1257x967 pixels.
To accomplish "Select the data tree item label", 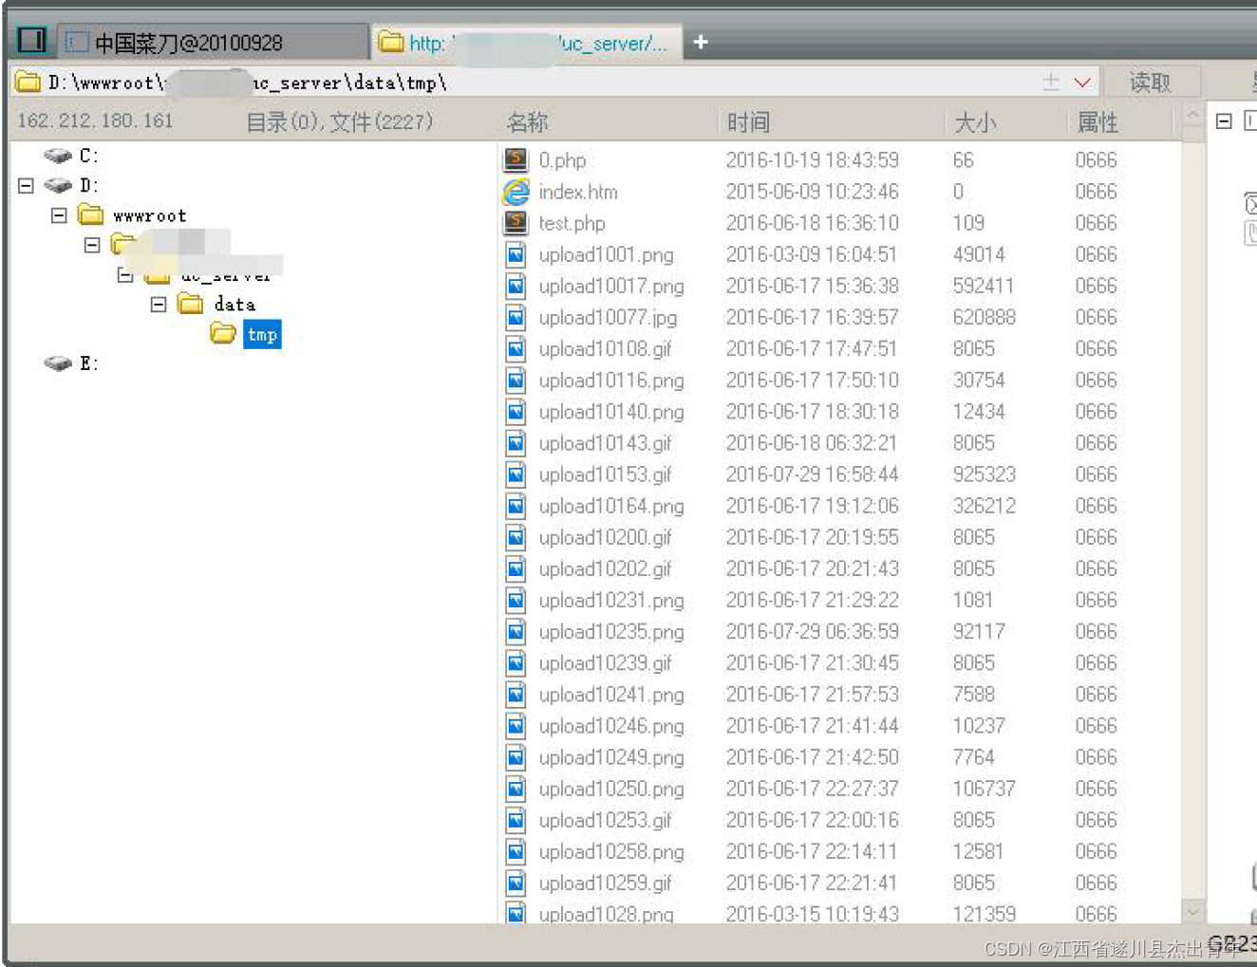I will (235, 304).
